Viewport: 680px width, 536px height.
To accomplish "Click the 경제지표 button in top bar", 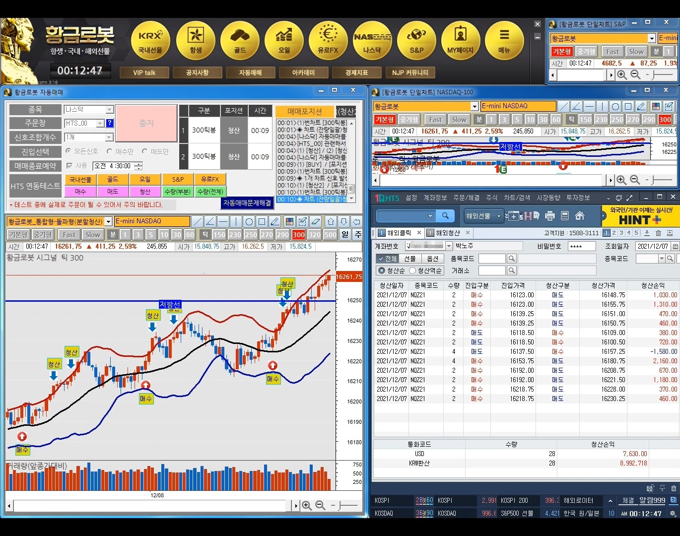I will click(x=356, y=72).
